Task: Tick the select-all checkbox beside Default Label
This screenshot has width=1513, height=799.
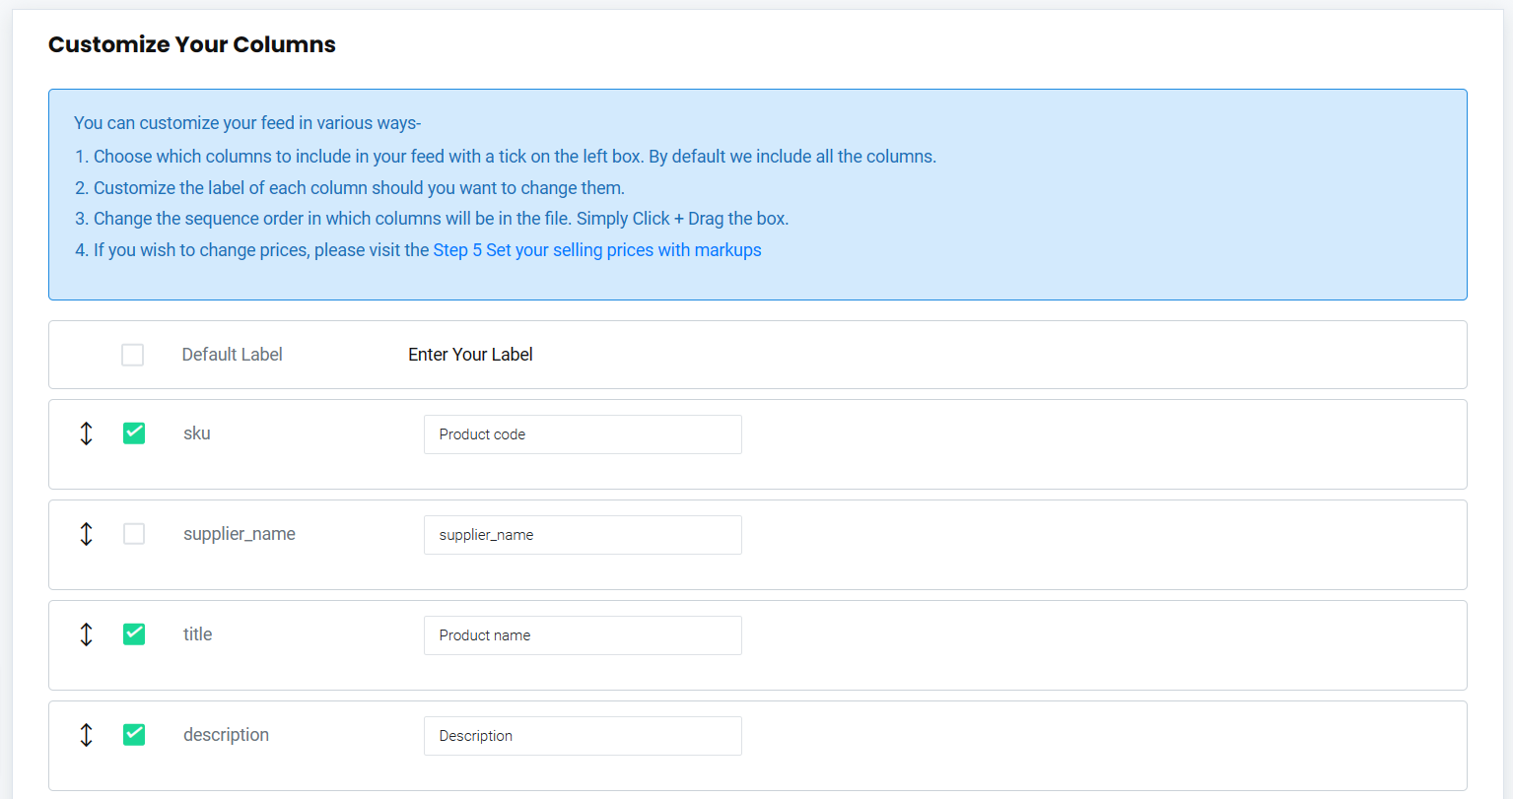Action: pos(132,355)
